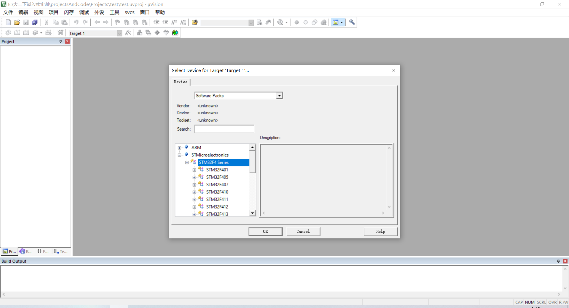Click the Redo arrow icon

pyautogui.click(x=85, y=22)
